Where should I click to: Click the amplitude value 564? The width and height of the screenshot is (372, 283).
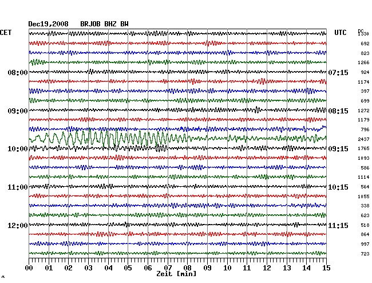tap(365, 187)
